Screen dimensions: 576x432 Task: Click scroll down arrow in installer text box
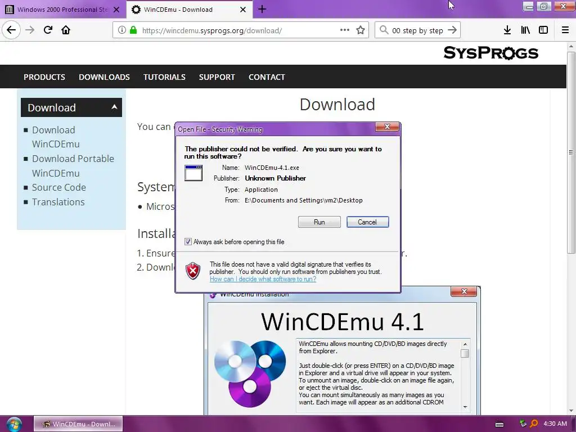click(465, 407)
